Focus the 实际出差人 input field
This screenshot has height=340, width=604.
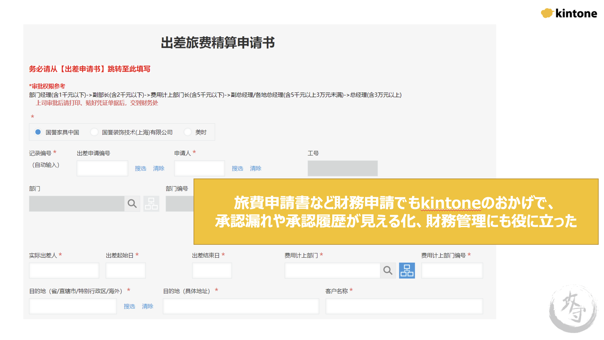(64, 271)
